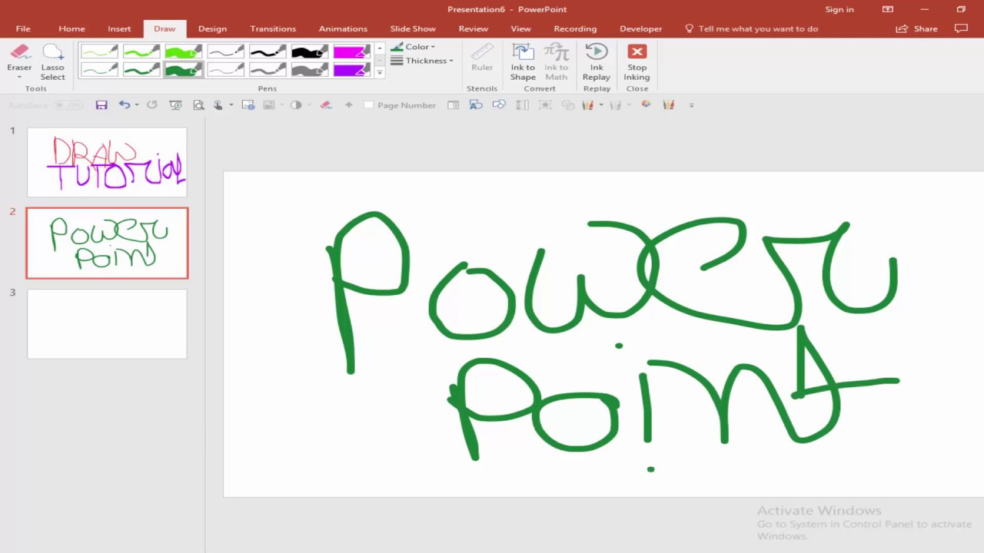The height and width of the screenshot is (553, 984).
Task: Choose the thin dark green pen, bottom row
Action: 99,69
